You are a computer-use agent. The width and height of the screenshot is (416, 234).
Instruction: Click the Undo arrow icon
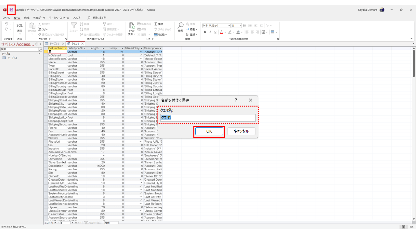click(6, 24)
